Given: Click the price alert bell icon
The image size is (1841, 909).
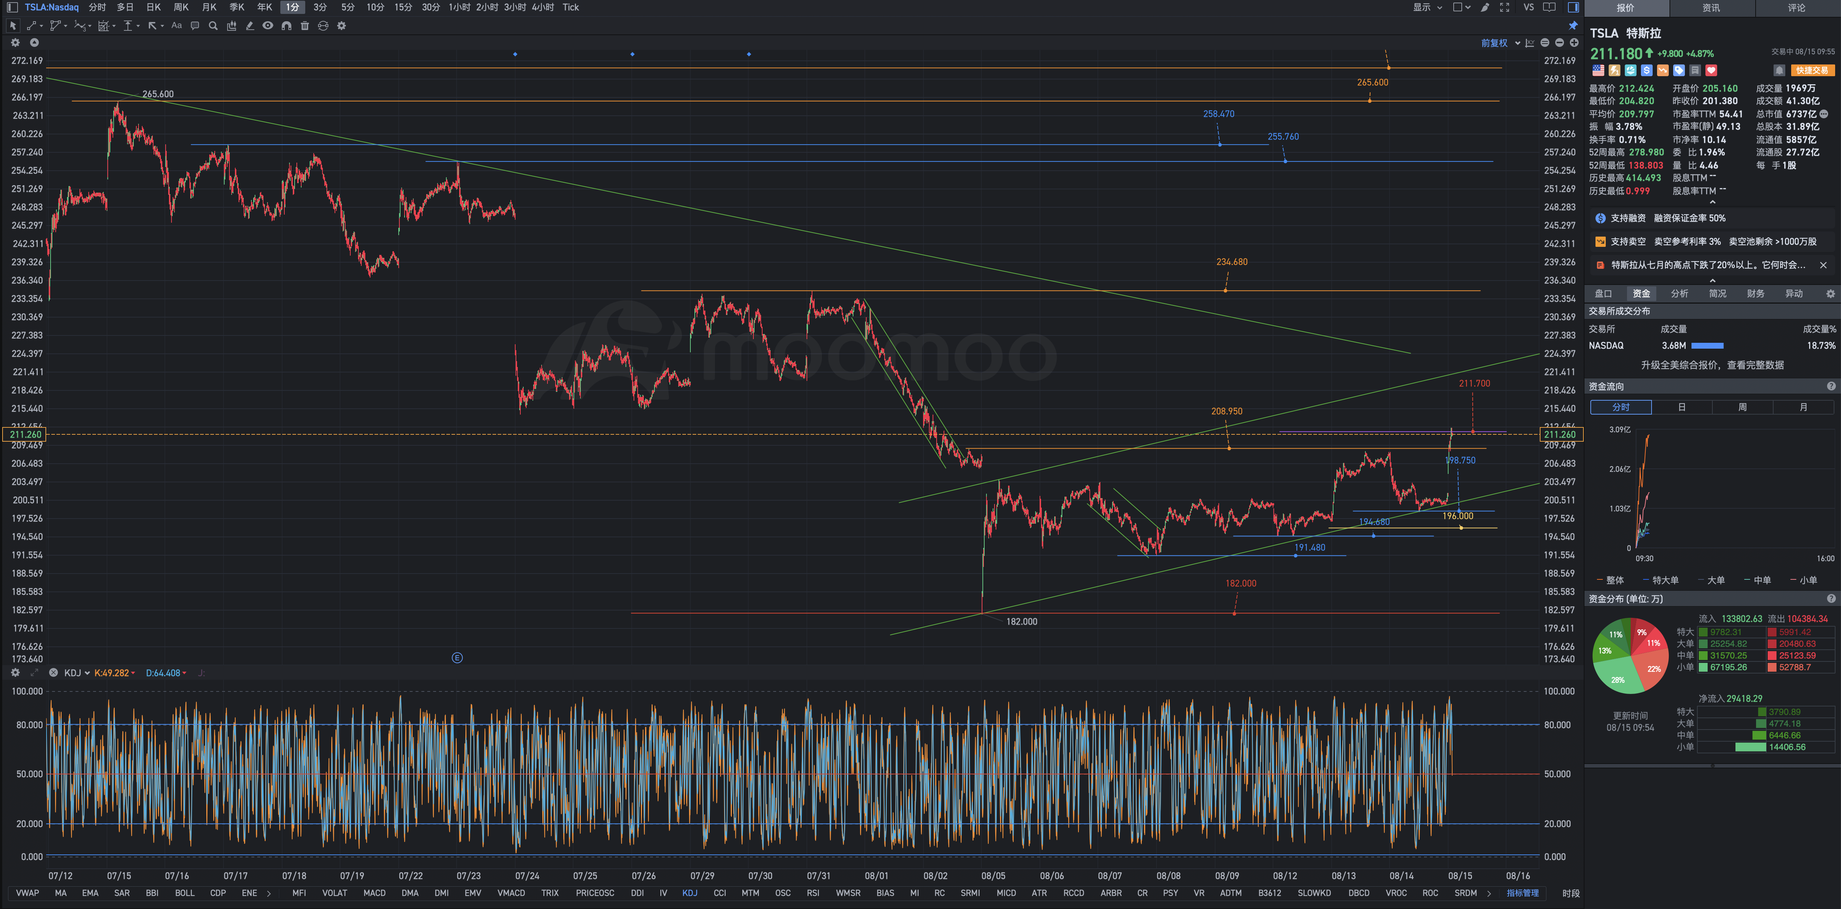Looking at the screenshot, I should [x=1779, y=70].
